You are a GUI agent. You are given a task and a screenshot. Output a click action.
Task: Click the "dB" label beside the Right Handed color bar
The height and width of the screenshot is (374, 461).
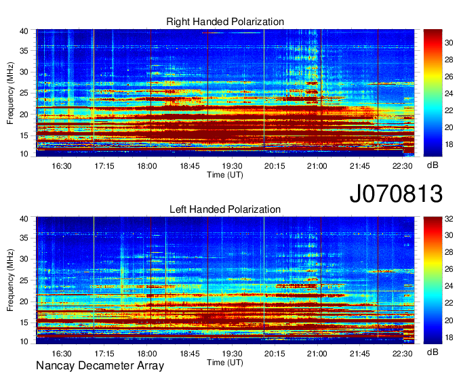[433, 165]
